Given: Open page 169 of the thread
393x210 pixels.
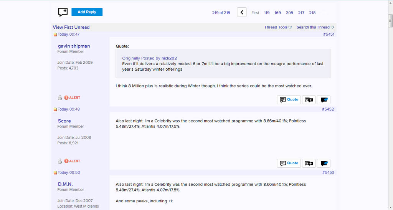Looking at the screenshot, I should [x=277, y=13].
